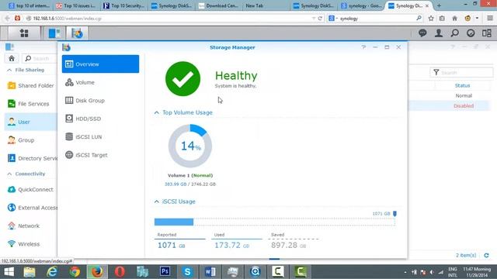Open Microsoft Word from taskbar

(x=210, y=272)
